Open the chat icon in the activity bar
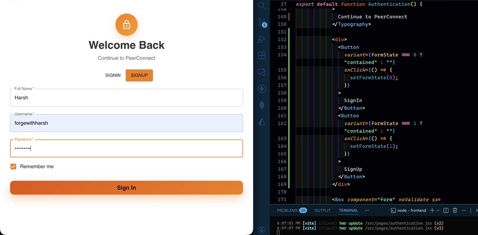The height and width of the screenshot is (235, 478). pos(261,72)
